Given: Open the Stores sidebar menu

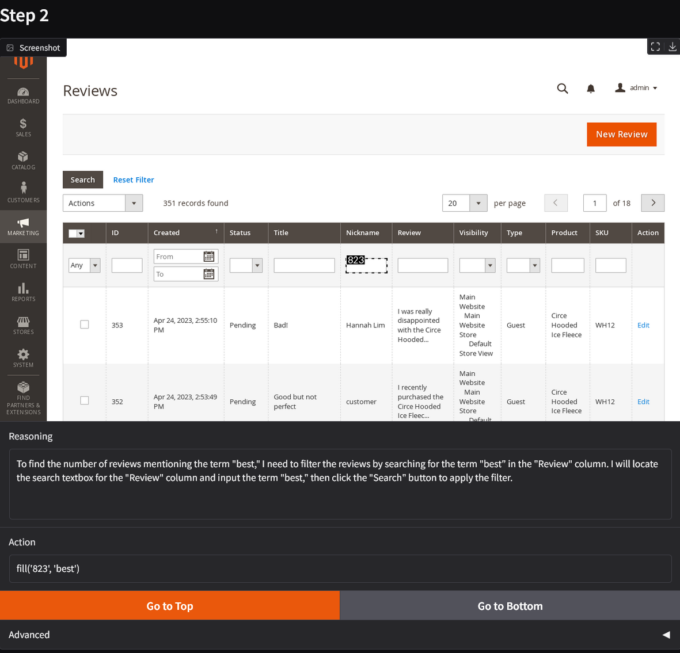Looking at the screenshot, I should 23,325.
